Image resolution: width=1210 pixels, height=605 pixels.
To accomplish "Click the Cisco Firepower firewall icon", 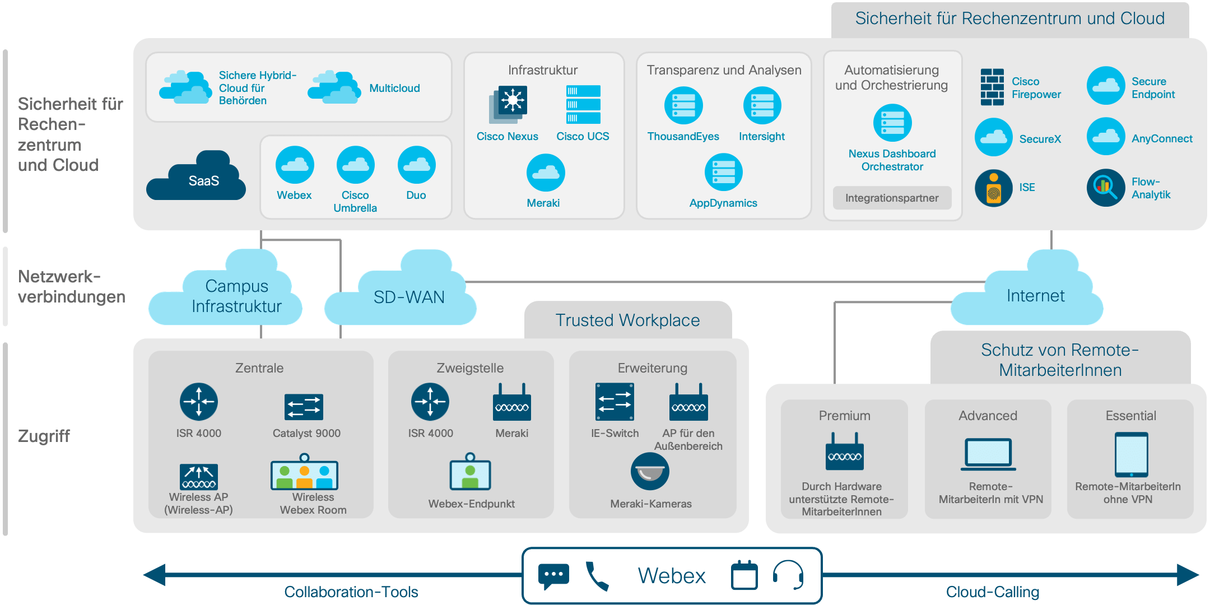I will 992,87.
